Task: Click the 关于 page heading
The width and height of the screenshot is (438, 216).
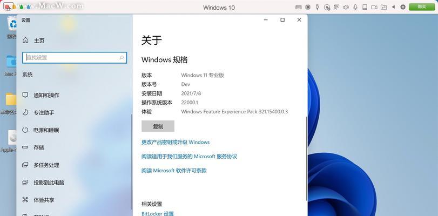Action: 152,40
